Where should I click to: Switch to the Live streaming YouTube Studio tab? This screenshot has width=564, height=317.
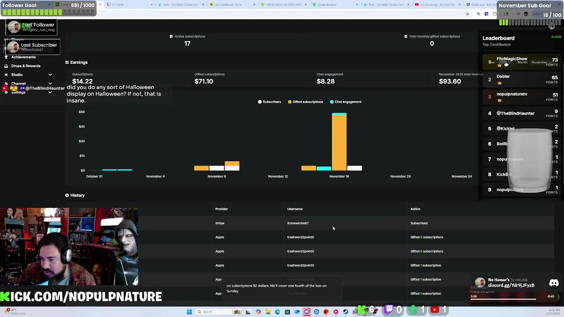pos(437,4)
